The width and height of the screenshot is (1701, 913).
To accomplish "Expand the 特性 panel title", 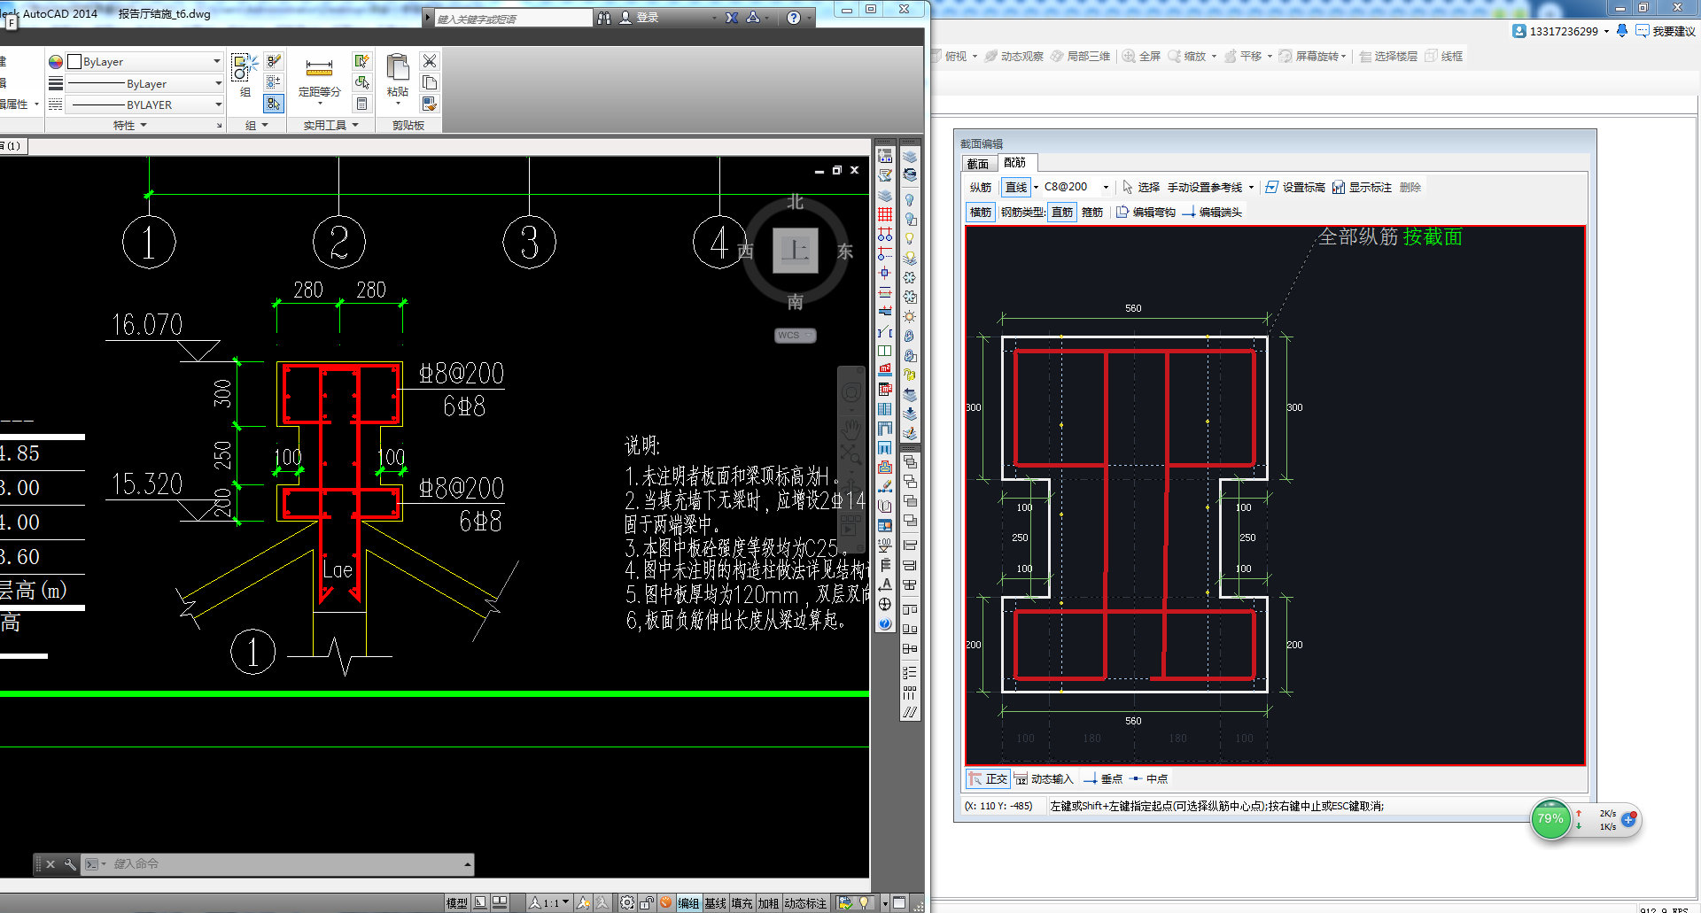I will coord(130,126).
